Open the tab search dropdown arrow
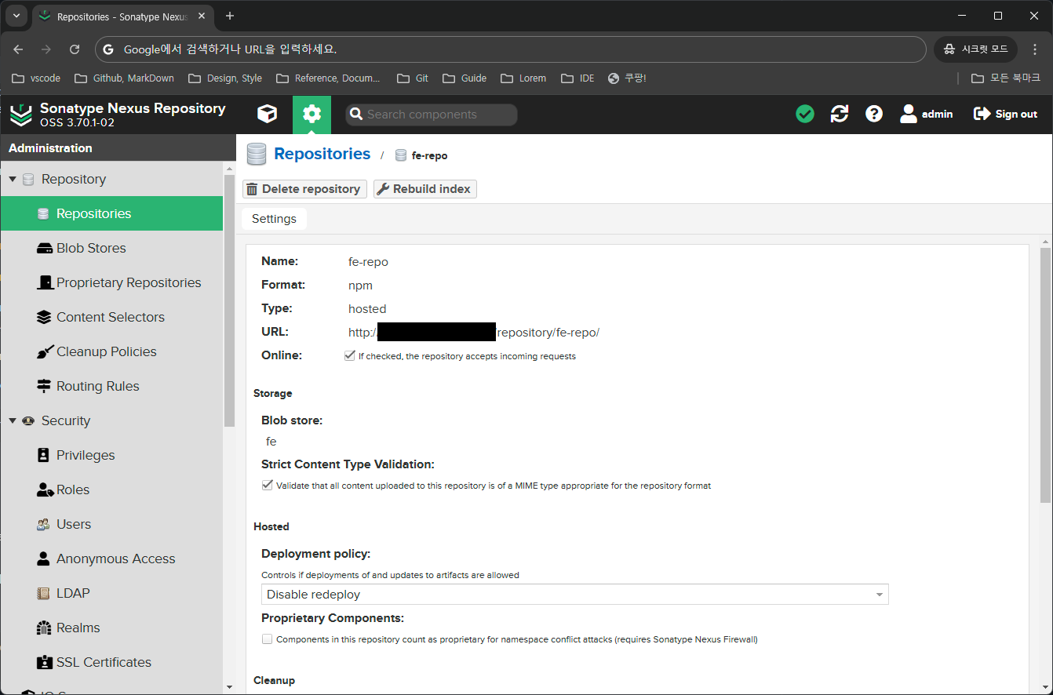This screenshot has width=1053, height=695. click(16, 16)
